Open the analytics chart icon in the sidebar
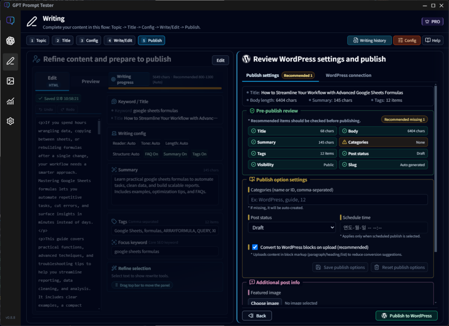449x326 pixels. [10, 101]
